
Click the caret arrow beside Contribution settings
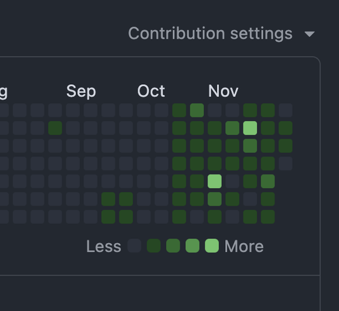(309, 34)
